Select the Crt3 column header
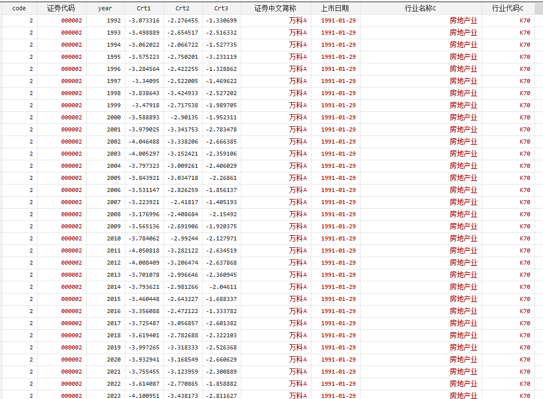Screen dimensions: 543x399 [221, 8]
